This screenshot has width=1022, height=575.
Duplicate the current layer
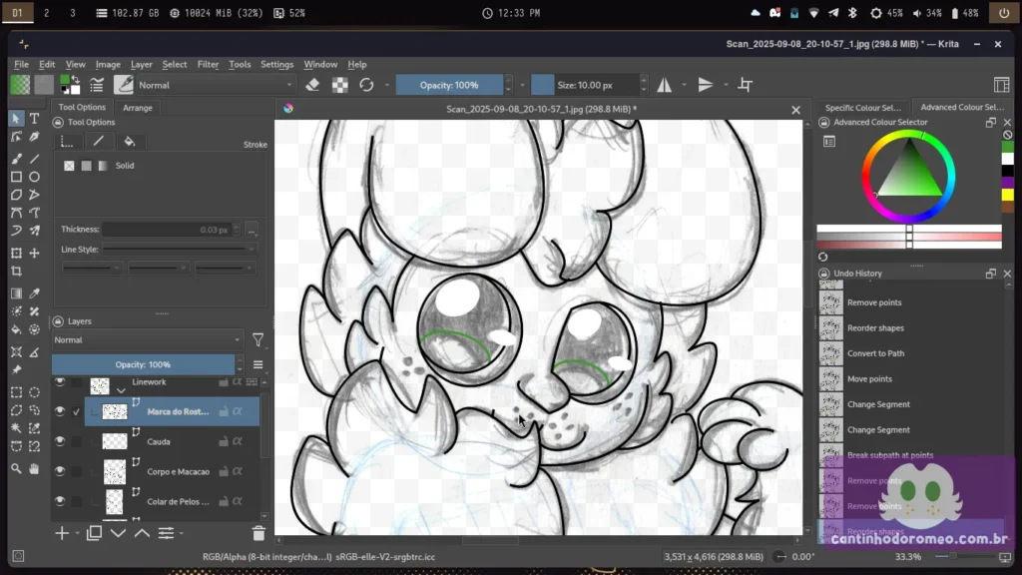click(94, 533)
